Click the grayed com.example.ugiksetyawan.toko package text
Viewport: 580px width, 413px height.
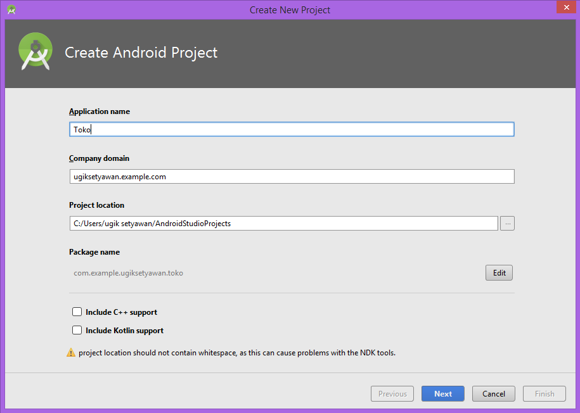click(x=127, y=272)
